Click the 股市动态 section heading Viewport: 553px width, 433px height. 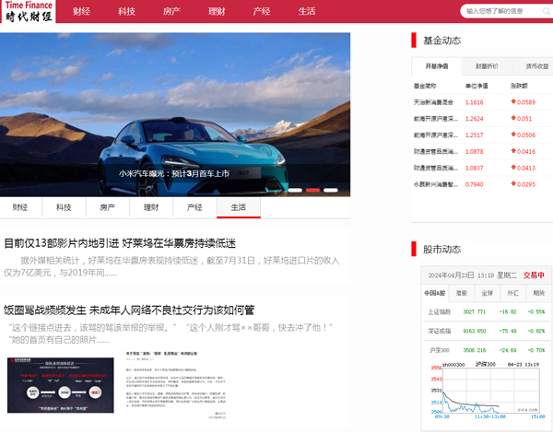[441, 250]
